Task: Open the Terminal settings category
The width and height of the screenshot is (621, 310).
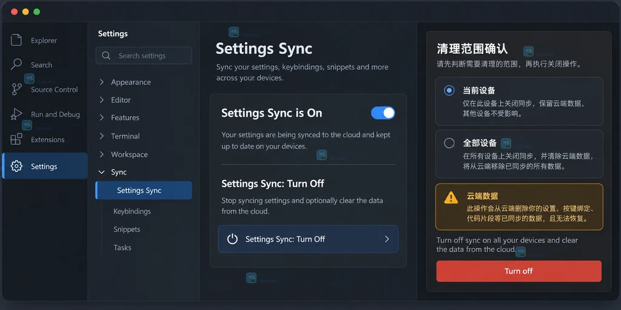Action: click(125, 136)
